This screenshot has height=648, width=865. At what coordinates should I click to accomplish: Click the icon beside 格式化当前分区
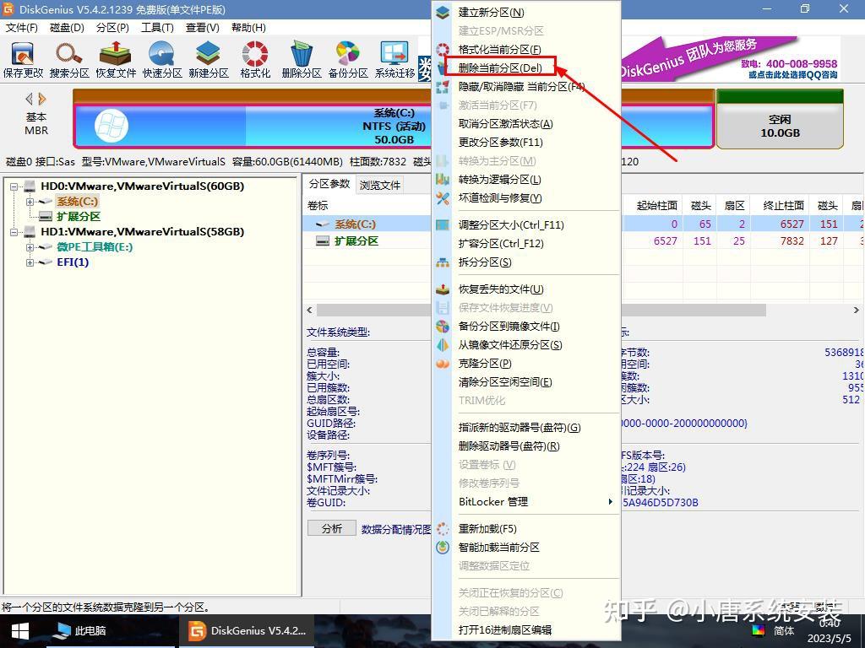pyautogui.click(x=443, y=50)
